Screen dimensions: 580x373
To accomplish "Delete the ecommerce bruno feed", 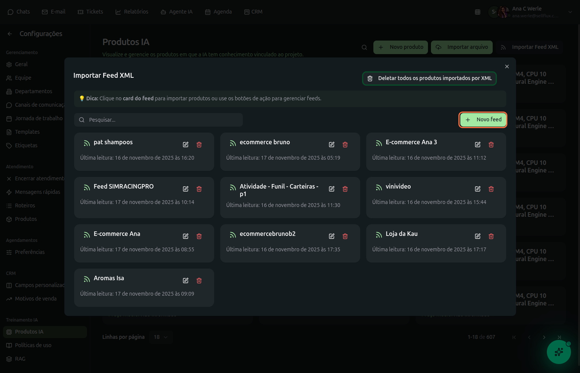I will (x=345, y=145).
